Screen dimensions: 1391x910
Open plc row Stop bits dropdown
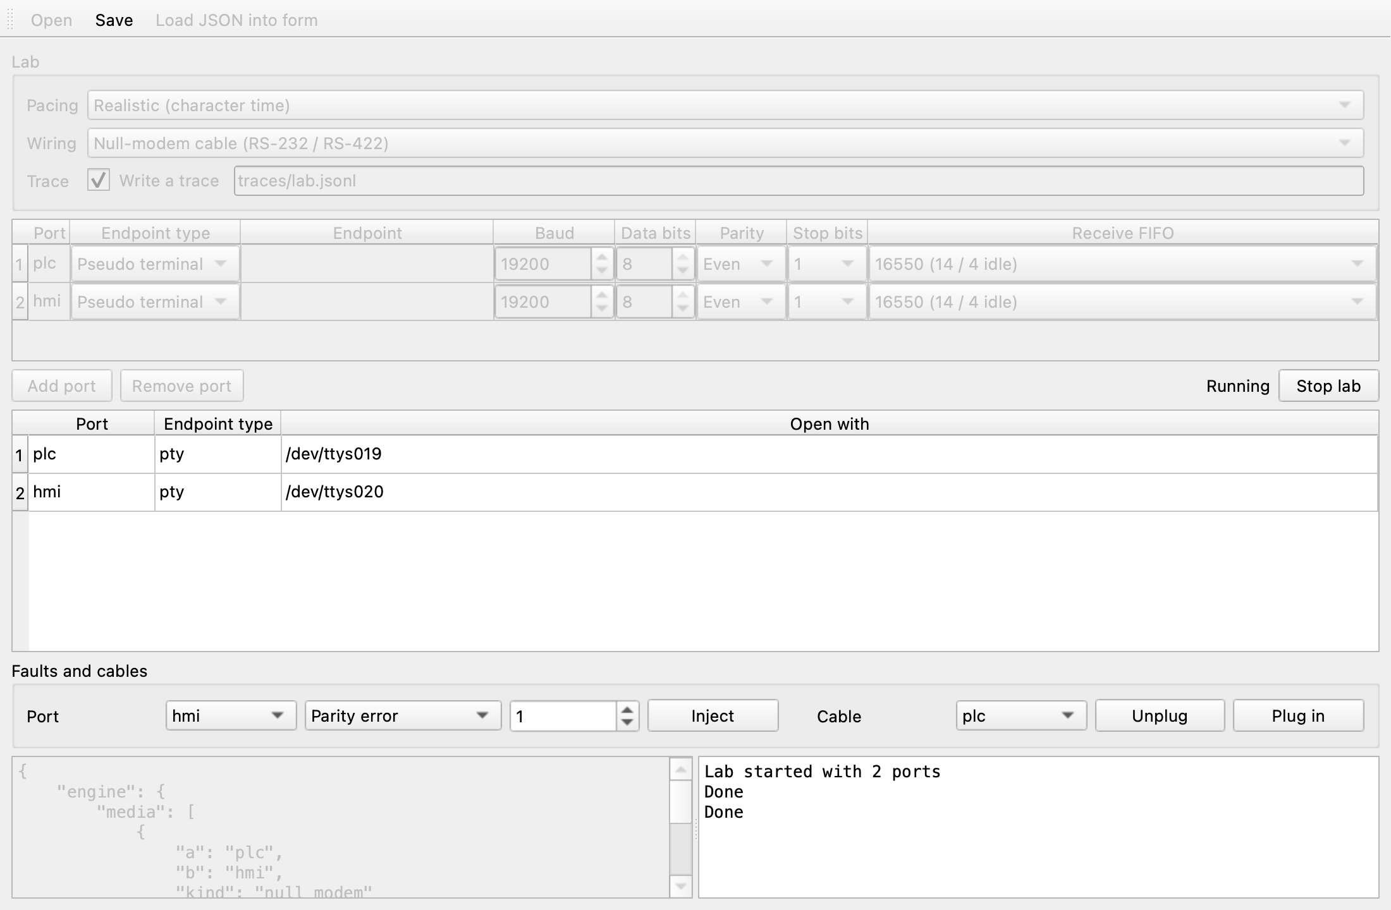tap(826, 264)
